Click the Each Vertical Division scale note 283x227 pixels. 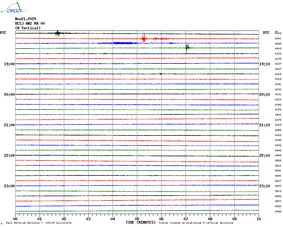pyautogui.click(x=39, y=223)
